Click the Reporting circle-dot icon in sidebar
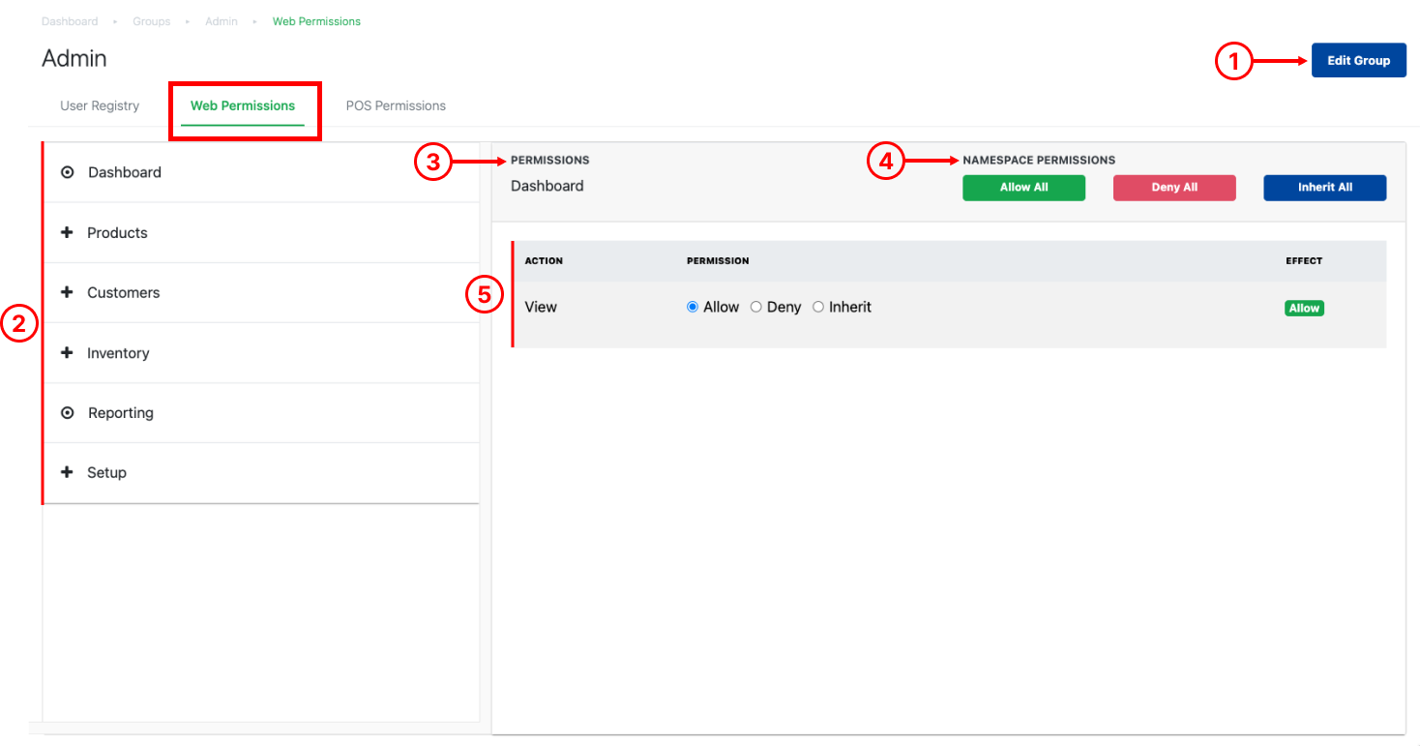This screenshot has width=1420, height=746. click(67, 413)
